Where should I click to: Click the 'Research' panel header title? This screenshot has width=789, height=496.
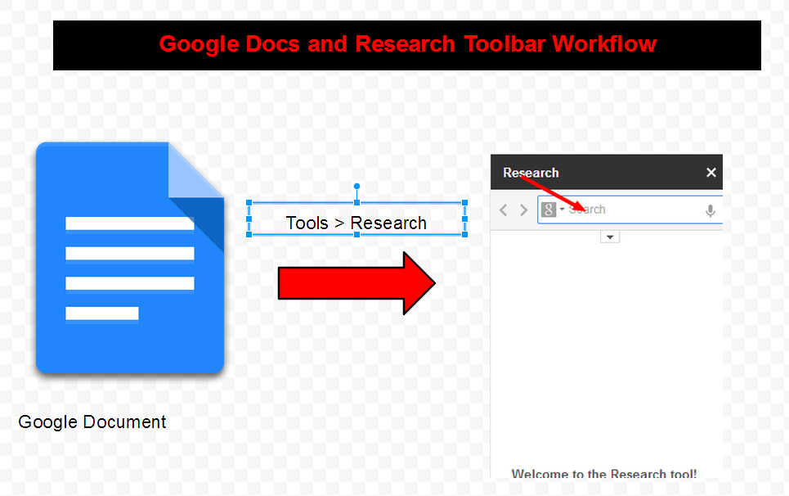tap(531, 173)
